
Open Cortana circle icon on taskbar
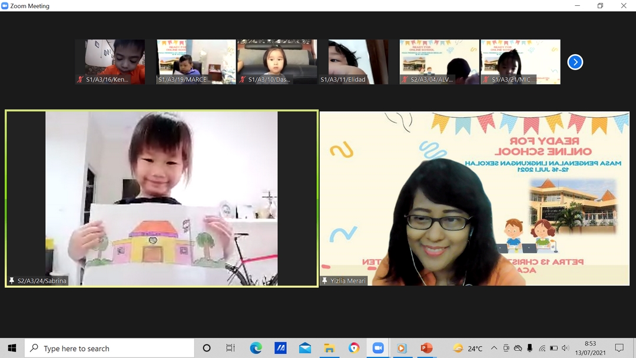(207, 348)
